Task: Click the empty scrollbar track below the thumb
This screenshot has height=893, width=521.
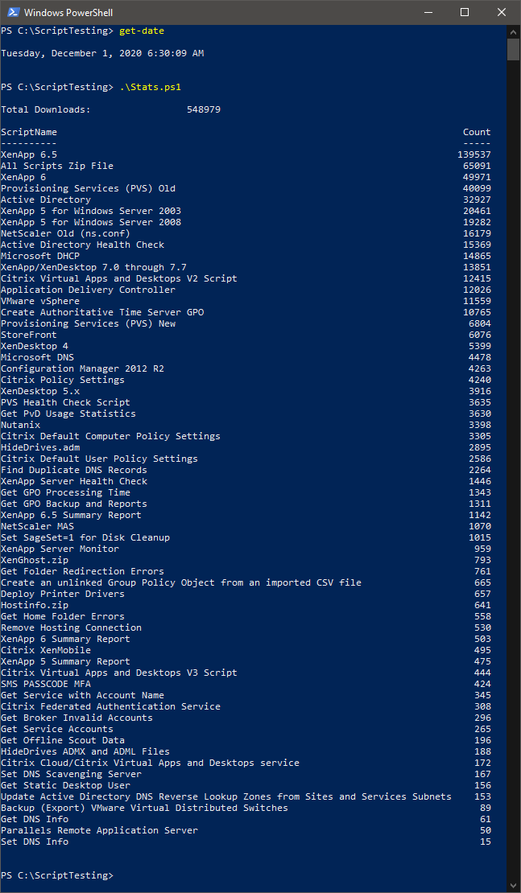Action: click(513, 483)
